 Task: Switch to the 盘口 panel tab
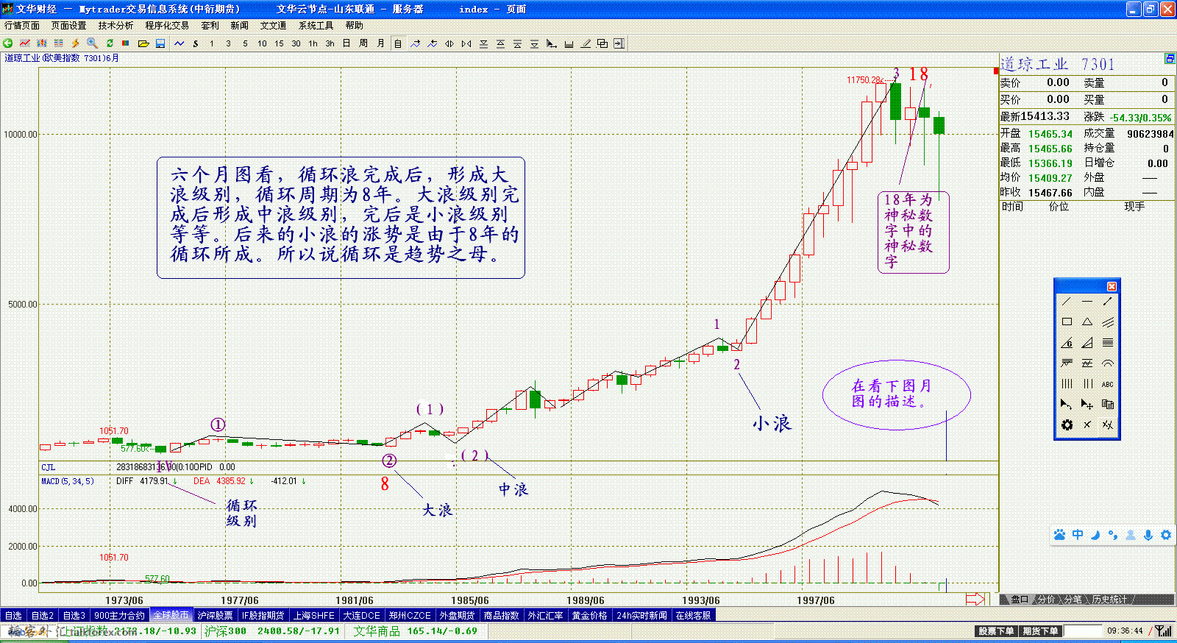point(1019,600)
